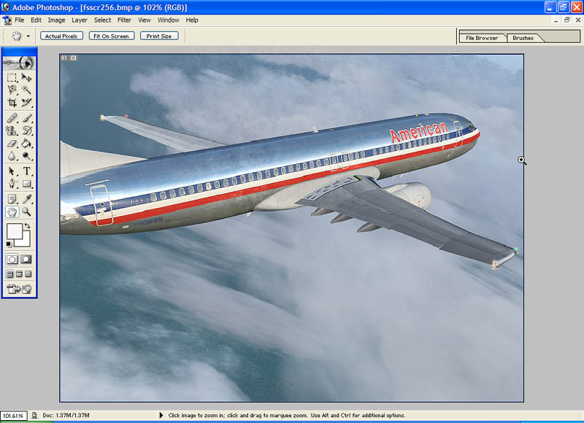Click the Actual Pixels button
This screenshot has height=423, width=584.
pos(61,36)
